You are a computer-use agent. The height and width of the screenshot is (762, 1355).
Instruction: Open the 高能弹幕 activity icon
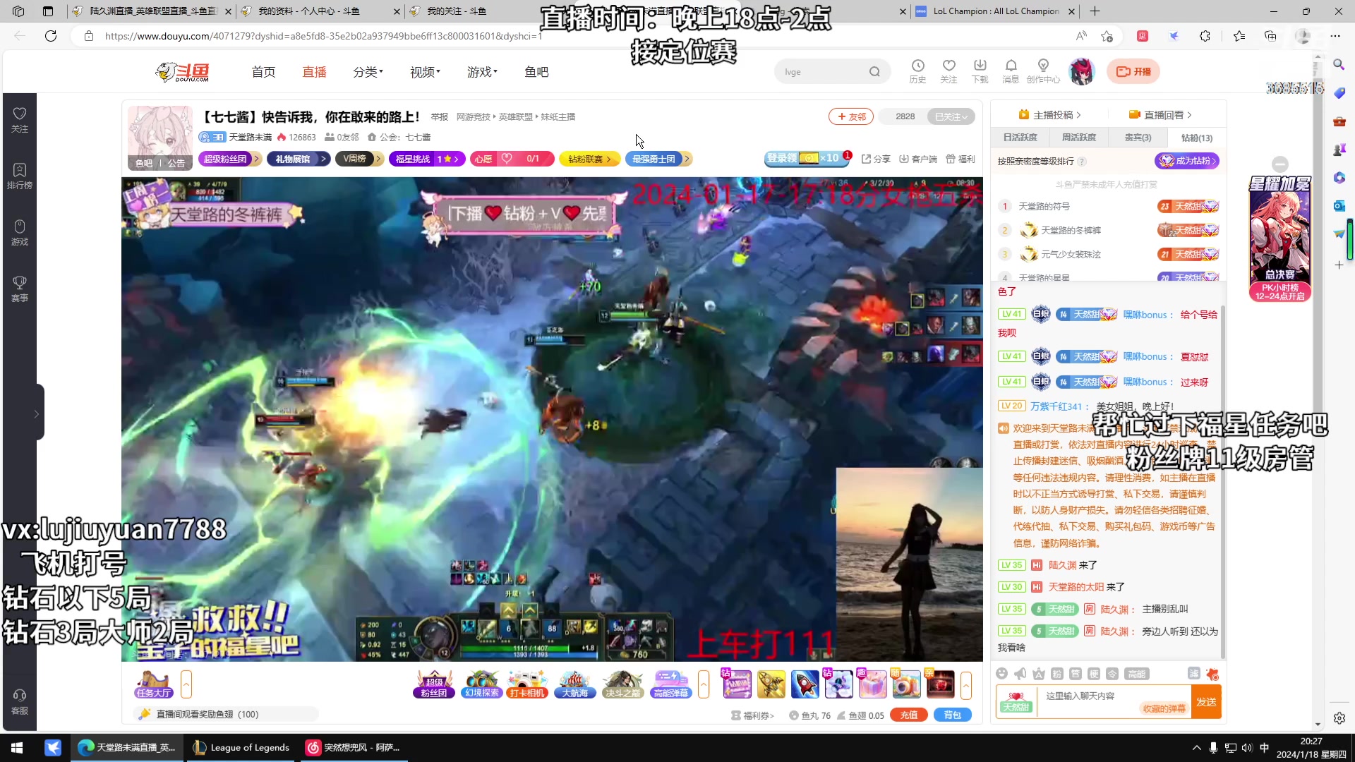670,684
